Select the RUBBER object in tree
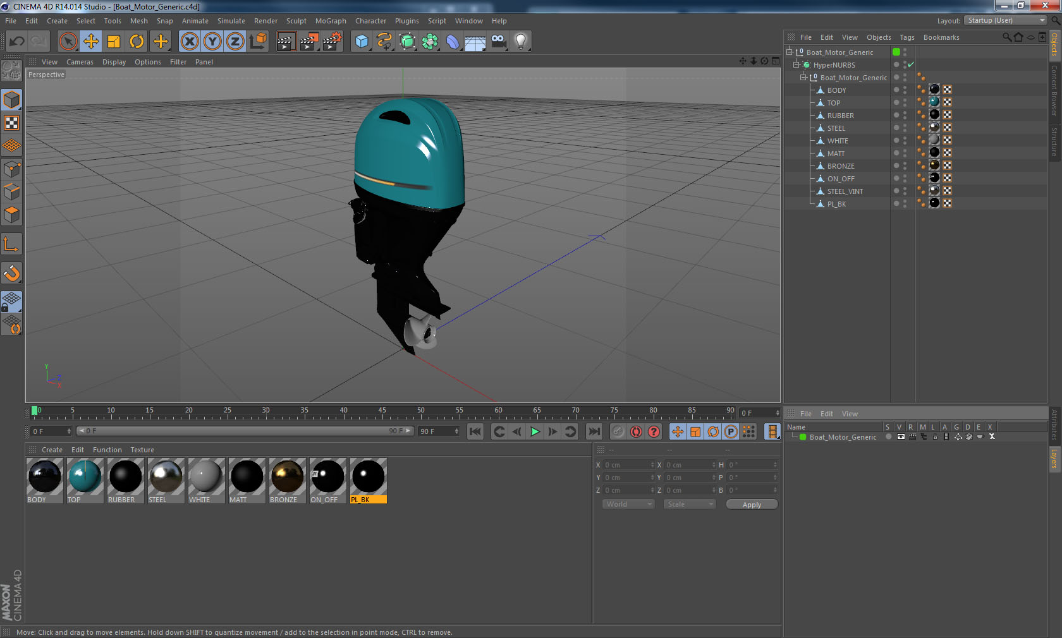 (x=840, y=116)
